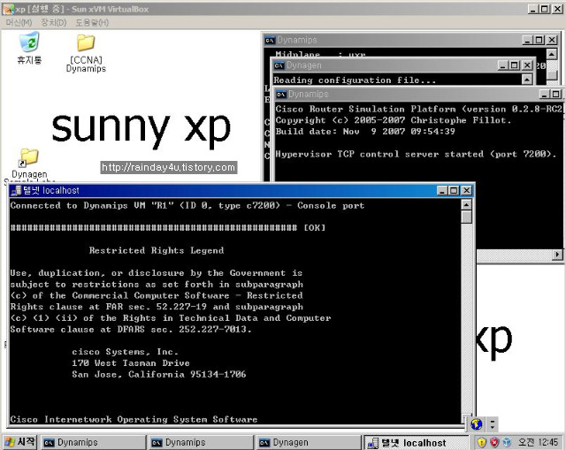
Task: Click the front Dynamips window title icon
Action: (x=281, y=95)
